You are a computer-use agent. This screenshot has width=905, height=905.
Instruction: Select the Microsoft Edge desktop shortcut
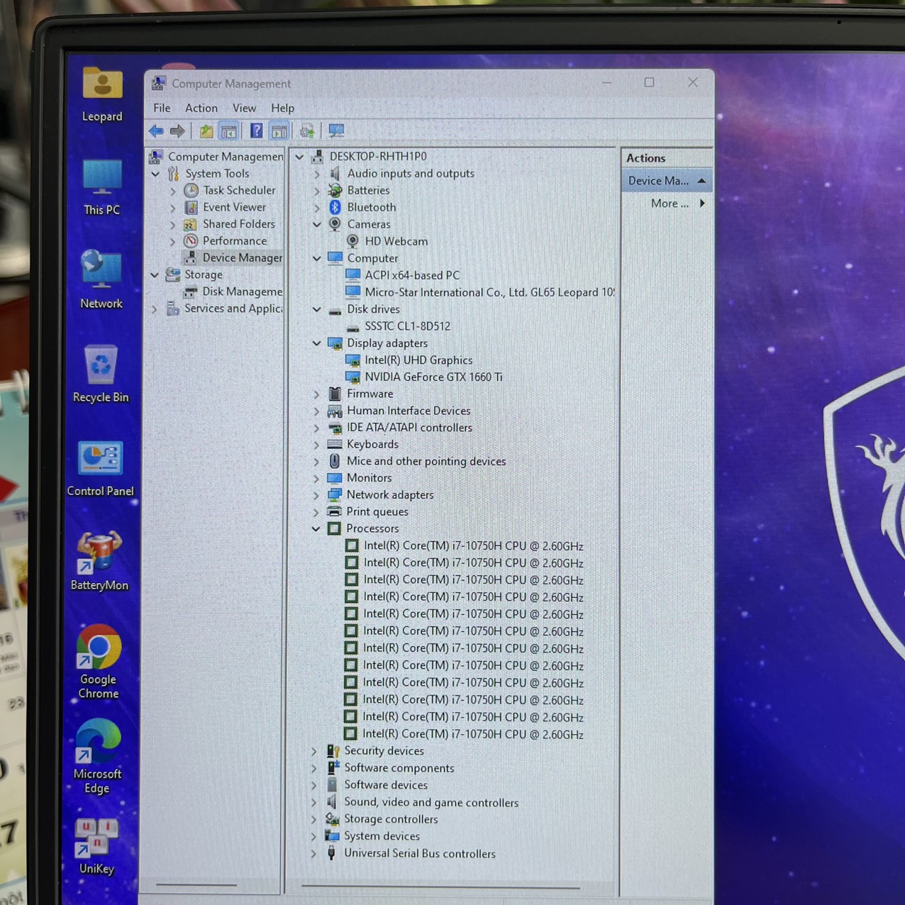click(x=97, y=757)
